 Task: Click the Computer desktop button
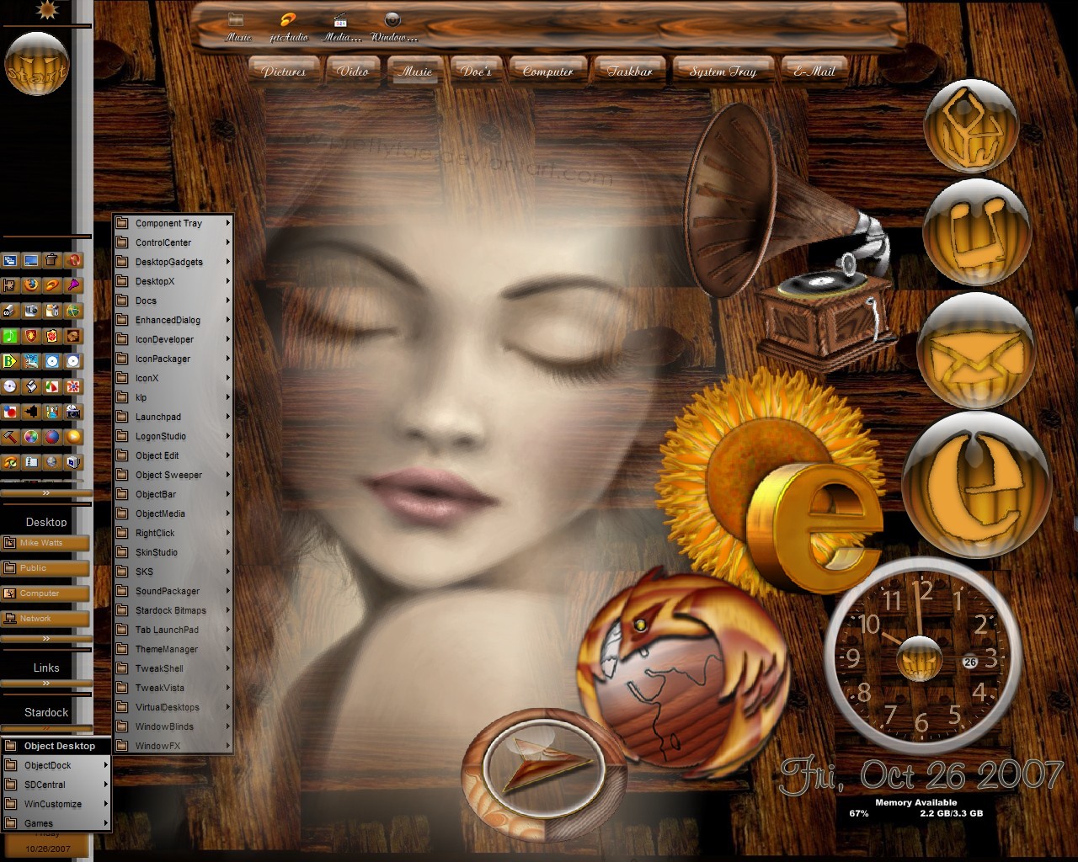coord(45,593)
